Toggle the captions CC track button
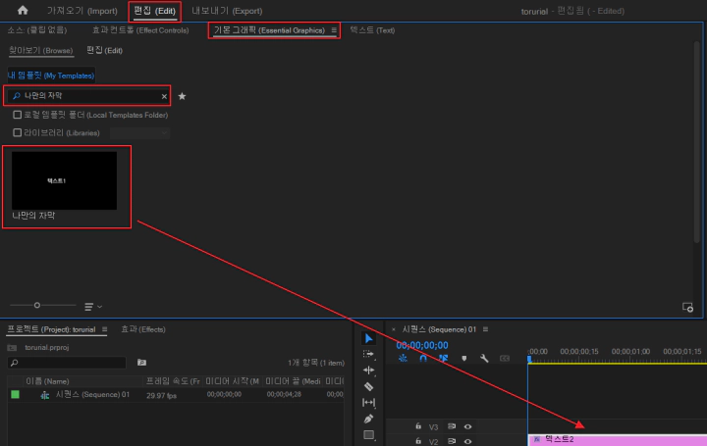This screenshot has height=446, width=707. point(504,358)
